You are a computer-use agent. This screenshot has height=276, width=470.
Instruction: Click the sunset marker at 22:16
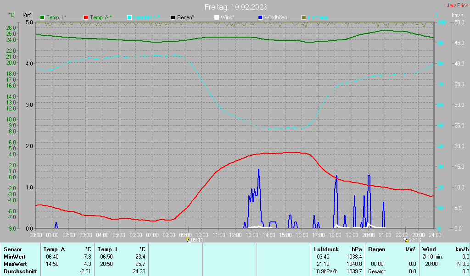pos(406,240)
